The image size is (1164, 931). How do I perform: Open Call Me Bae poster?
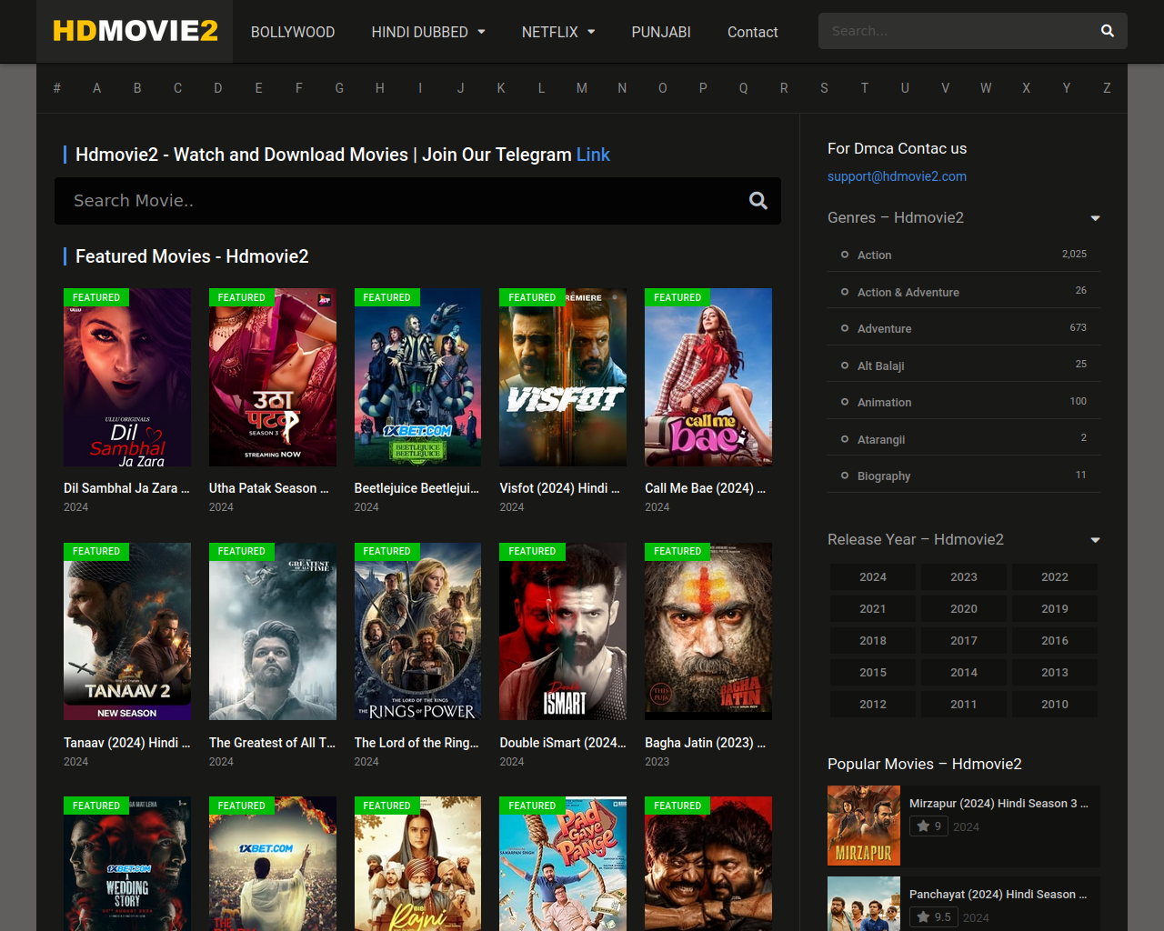click(708, 377)
